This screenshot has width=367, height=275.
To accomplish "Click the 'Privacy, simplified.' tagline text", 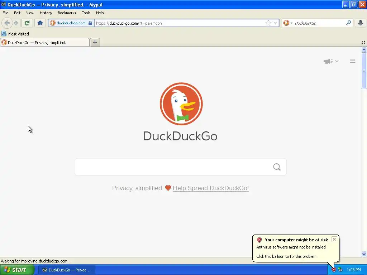I will click(x=138, y=188).
